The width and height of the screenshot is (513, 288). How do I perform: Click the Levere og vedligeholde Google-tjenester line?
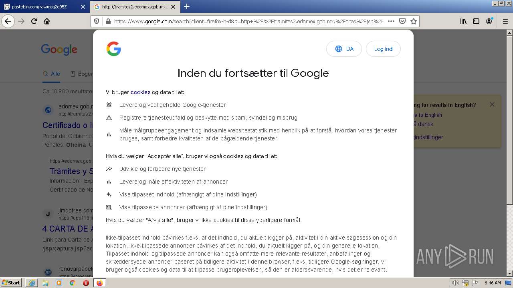[173, 105]
